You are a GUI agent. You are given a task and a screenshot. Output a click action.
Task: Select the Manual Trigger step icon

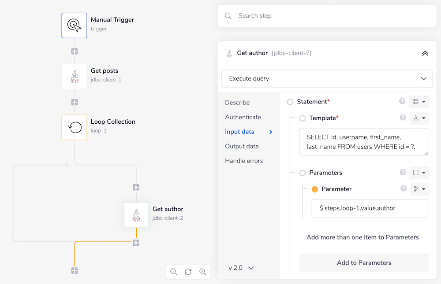point(74,25)
